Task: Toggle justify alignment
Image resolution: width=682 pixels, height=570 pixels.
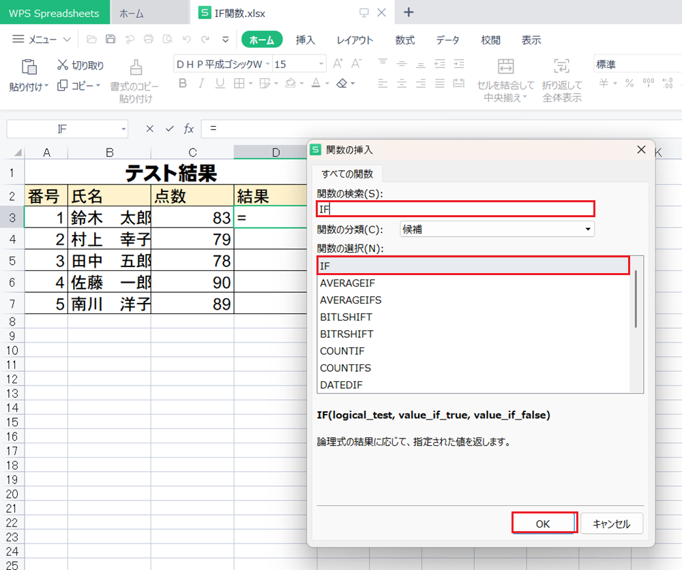Action: (440, 83)
